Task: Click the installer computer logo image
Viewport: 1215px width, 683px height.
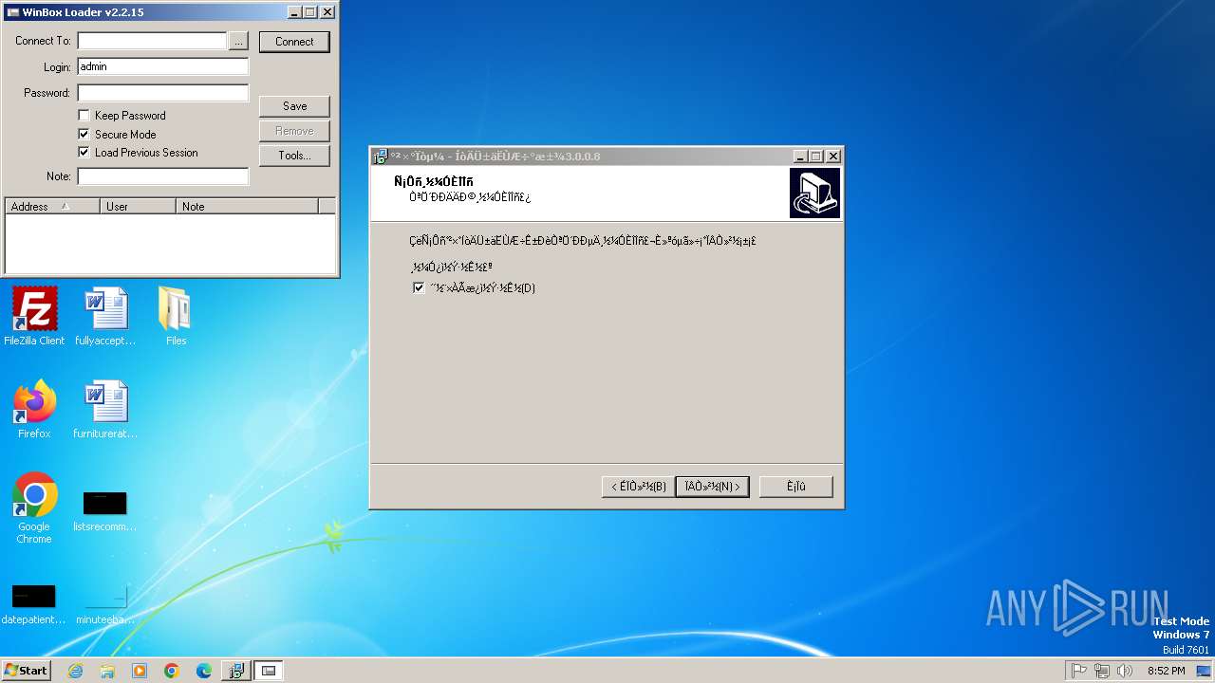Action: point(814,193)
